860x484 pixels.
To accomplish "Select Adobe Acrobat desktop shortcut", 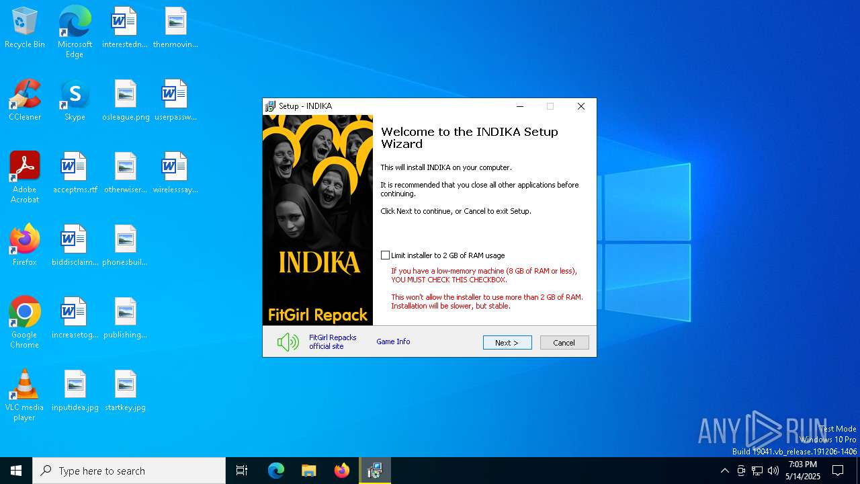I will 25,177.
